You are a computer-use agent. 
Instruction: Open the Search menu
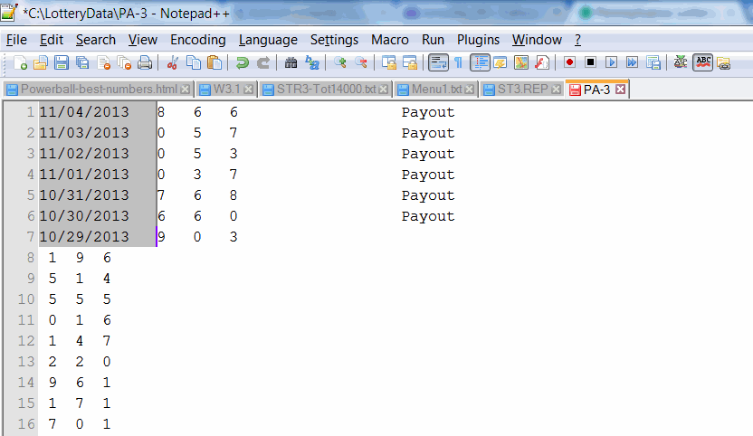click(96, 40)
